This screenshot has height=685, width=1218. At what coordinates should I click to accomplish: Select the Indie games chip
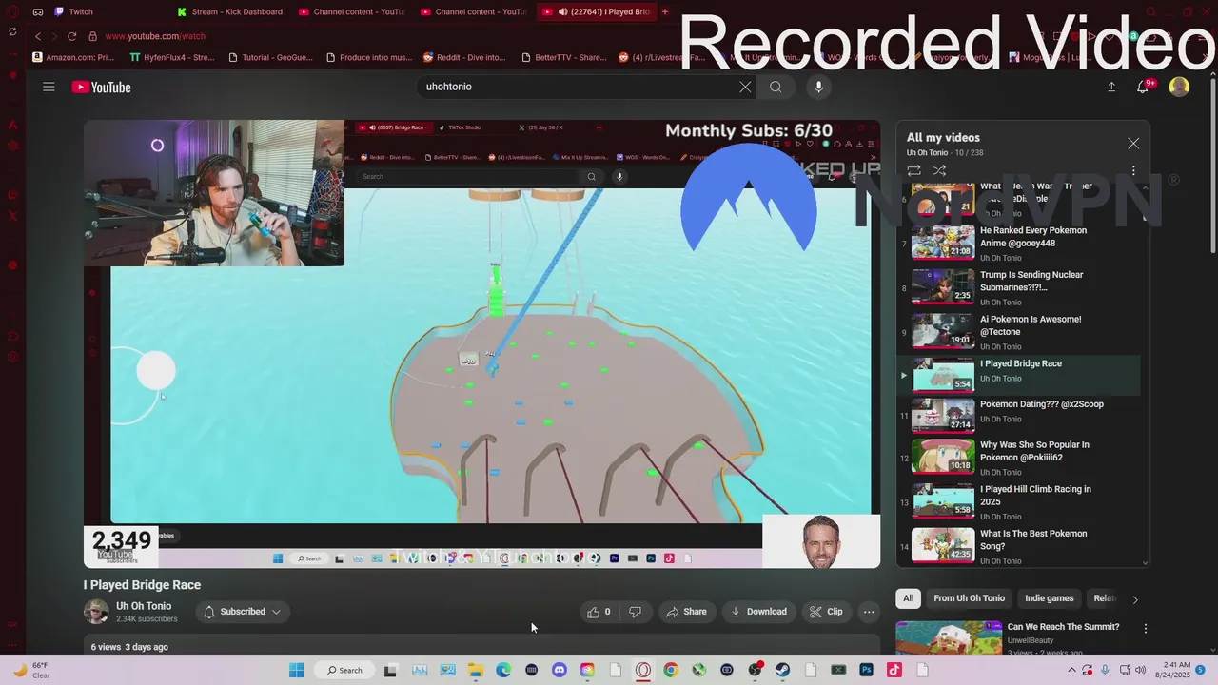[1049, 598]
